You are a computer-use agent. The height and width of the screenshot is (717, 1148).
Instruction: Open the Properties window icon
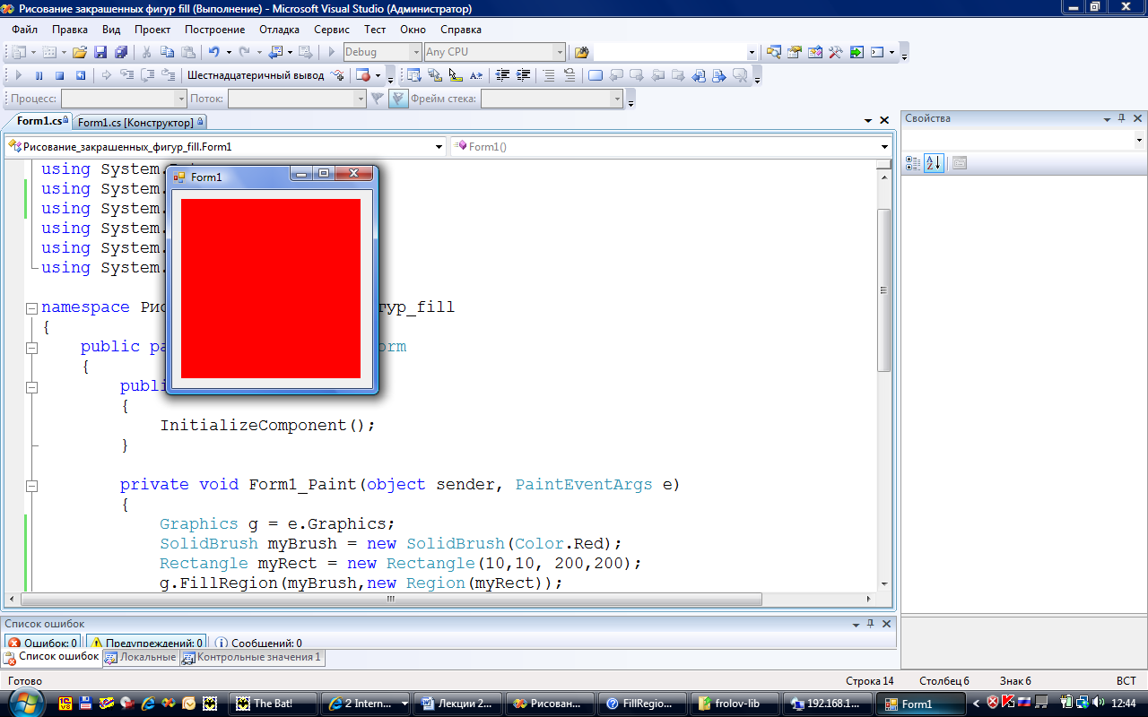(795, 52)
